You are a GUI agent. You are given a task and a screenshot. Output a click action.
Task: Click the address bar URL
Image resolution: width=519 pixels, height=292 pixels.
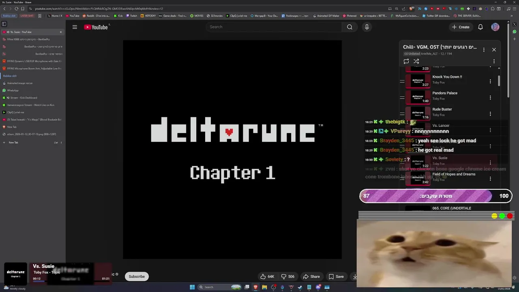(99, 9)
